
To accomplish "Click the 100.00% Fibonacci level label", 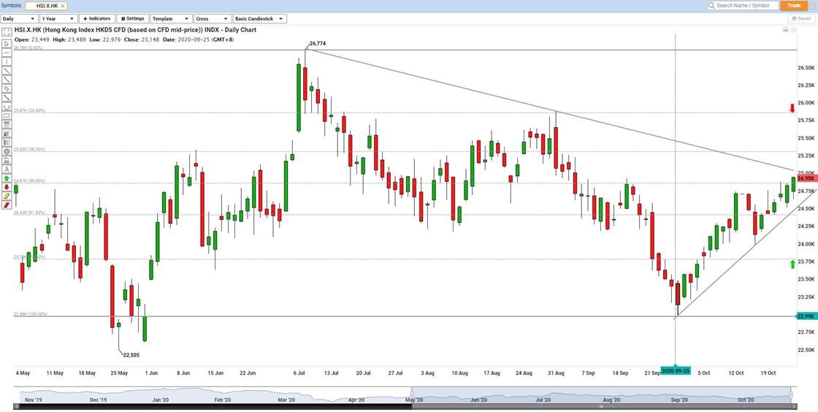I will pyautogui.click(x=30, y=314).
